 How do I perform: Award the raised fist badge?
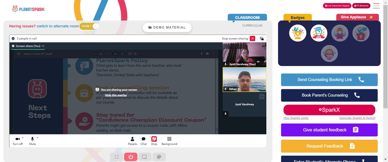pos(319,33)
